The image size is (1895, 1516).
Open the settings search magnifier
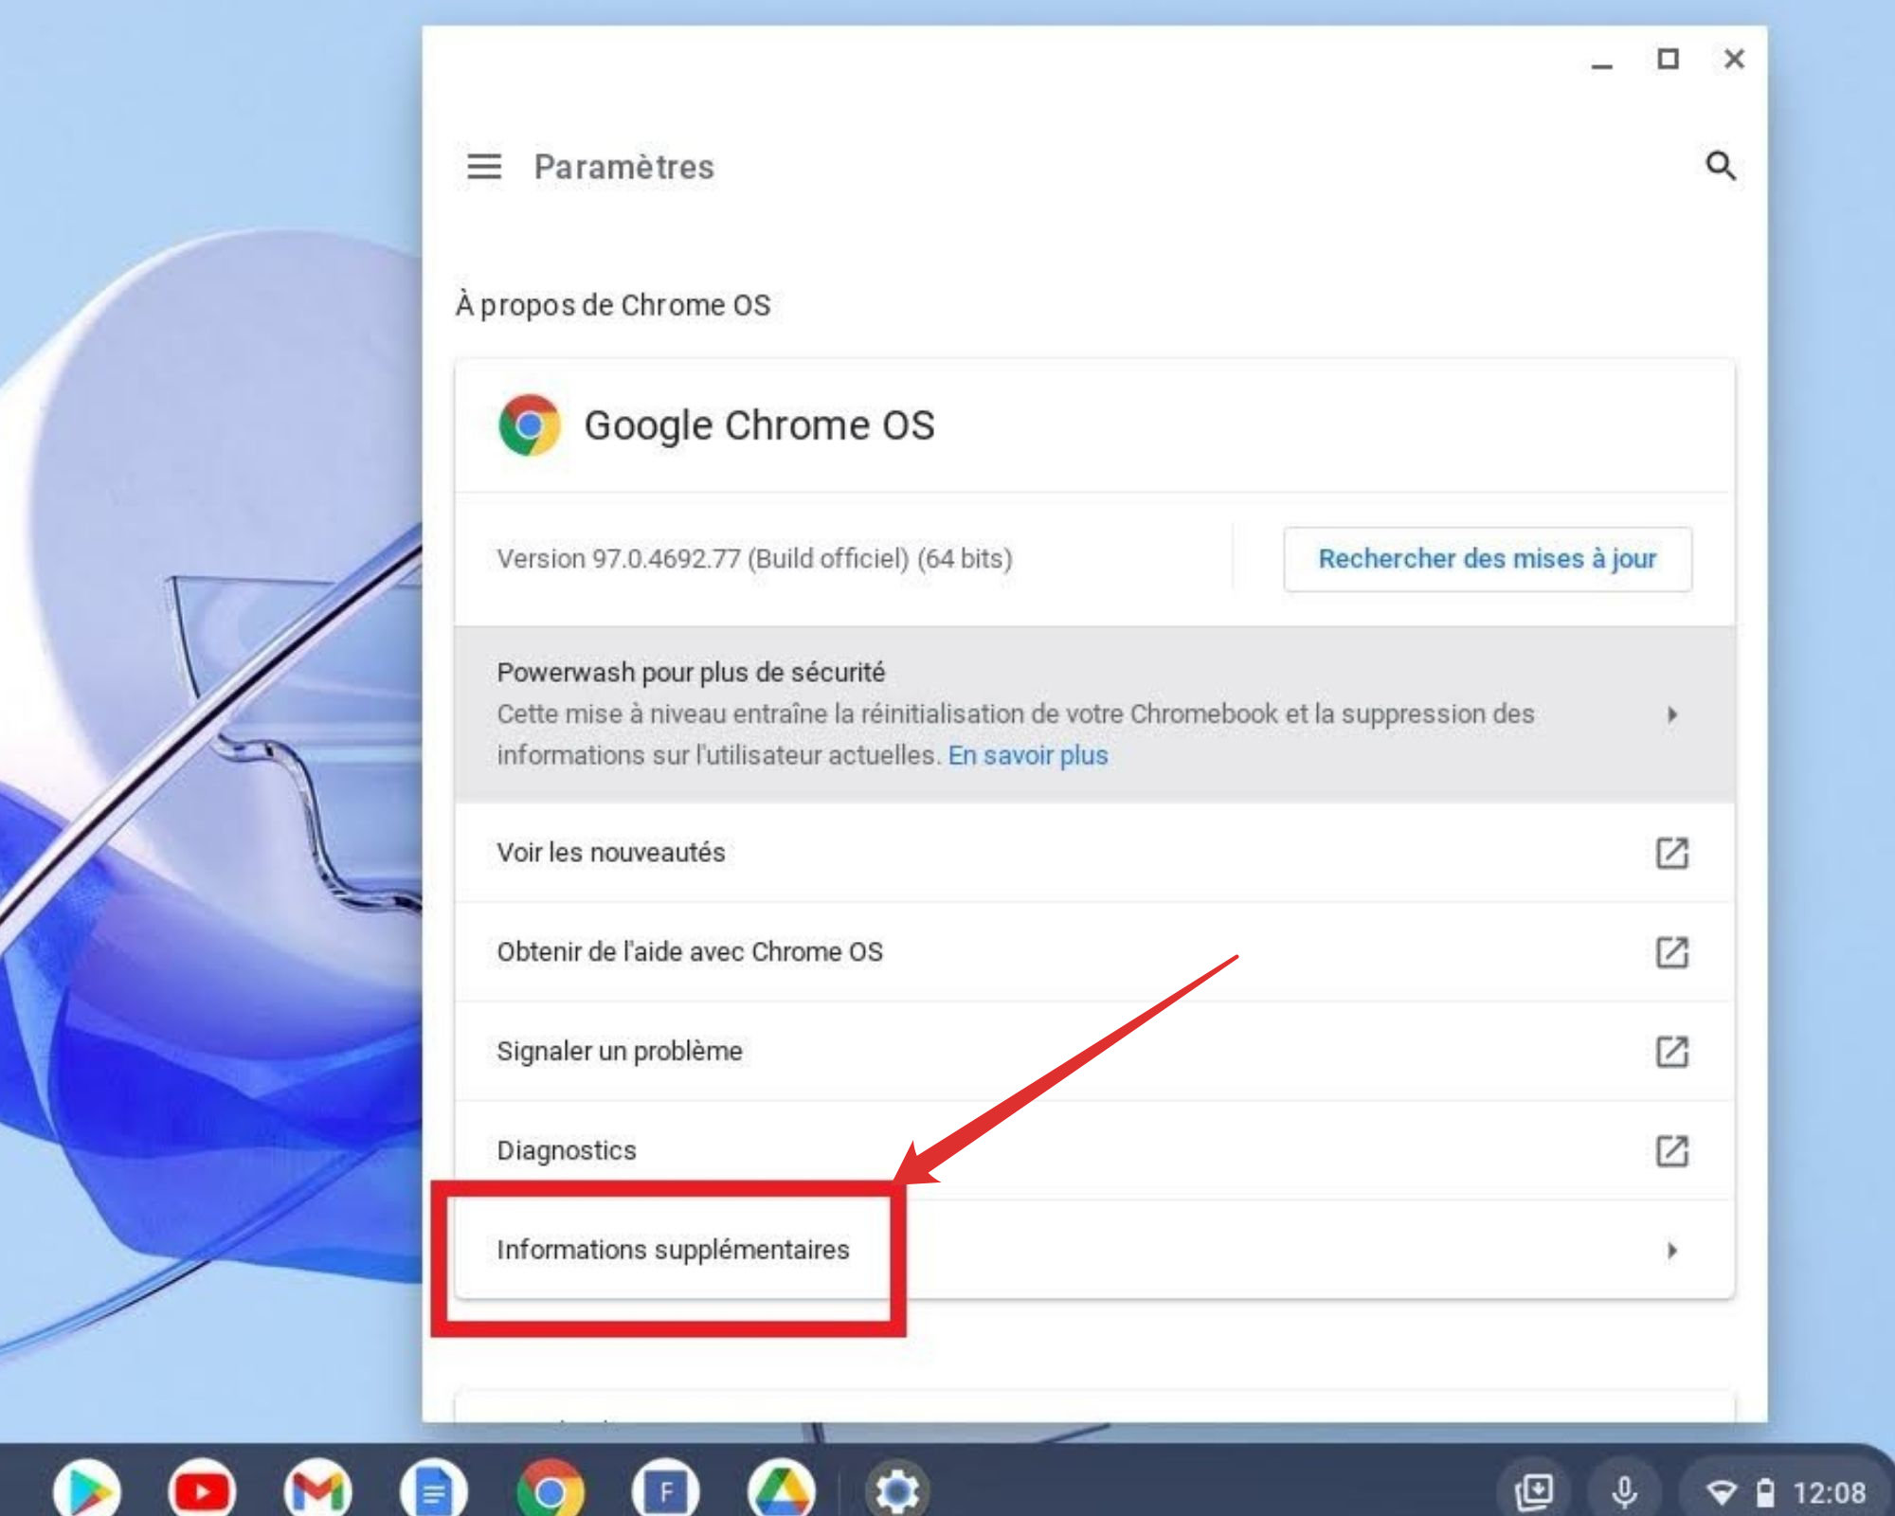[1721, 166]
